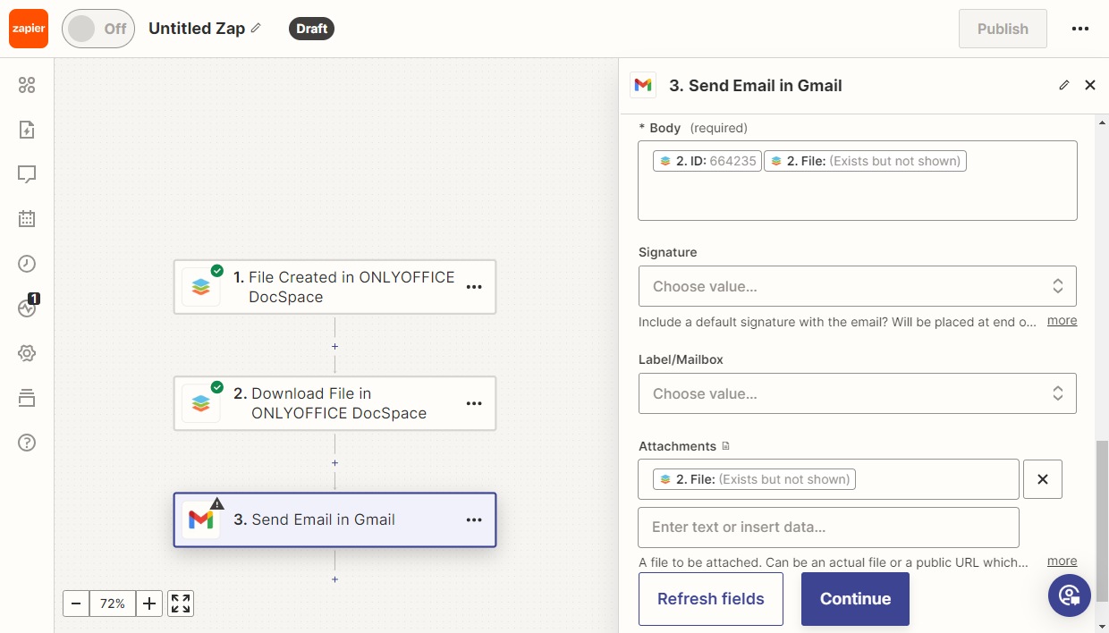Open the top-right more options menu

point(1079,29)
